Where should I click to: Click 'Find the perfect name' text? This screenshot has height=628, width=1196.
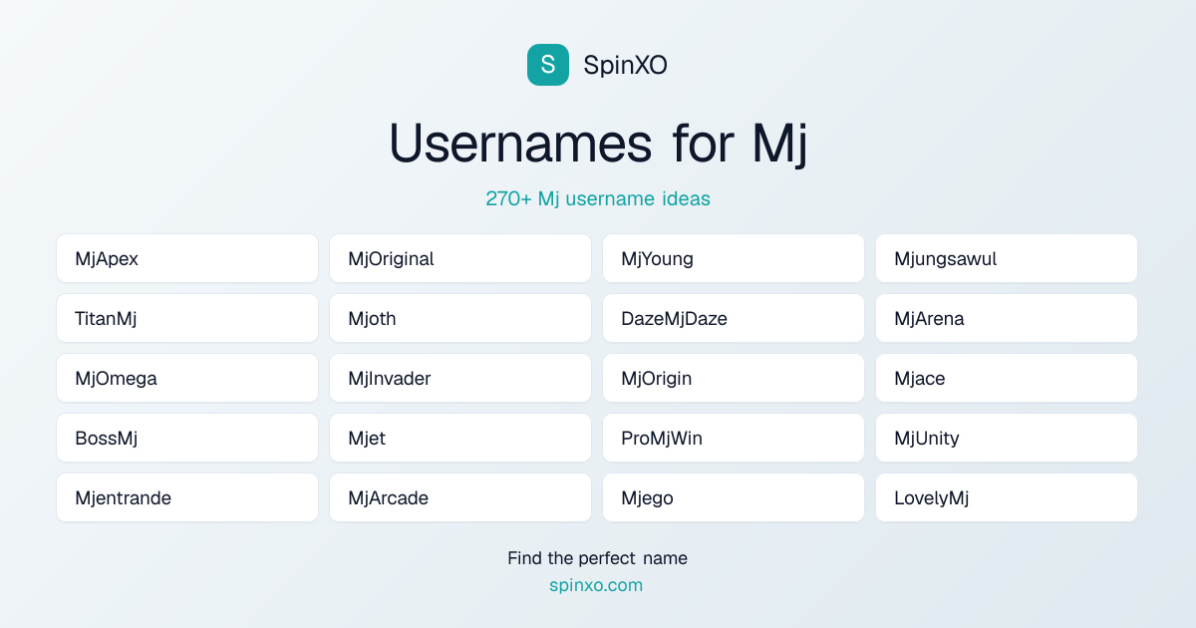coord(598,558)
